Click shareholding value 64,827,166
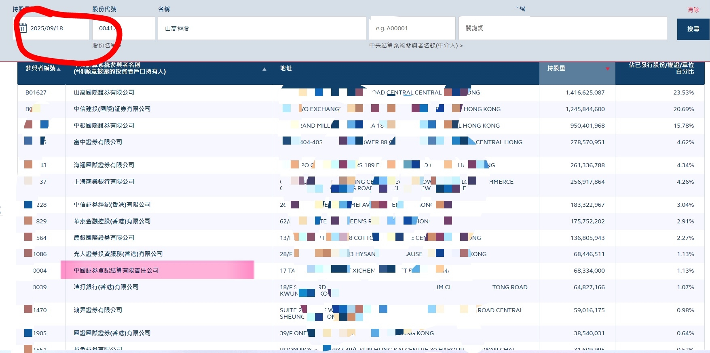710x353 pixels. (589, 287)
